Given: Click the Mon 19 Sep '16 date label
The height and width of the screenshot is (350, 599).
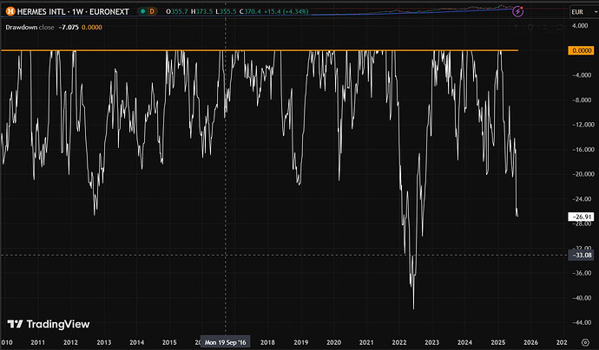Looking at the screenshot, I should (226, 342).
